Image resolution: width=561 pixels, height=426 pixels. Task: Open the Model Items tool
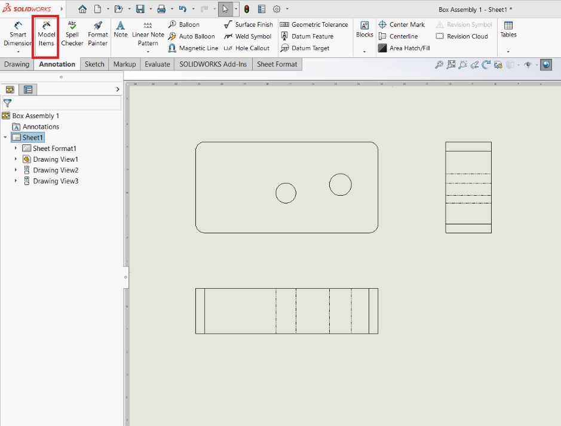[x=46, y=34]
